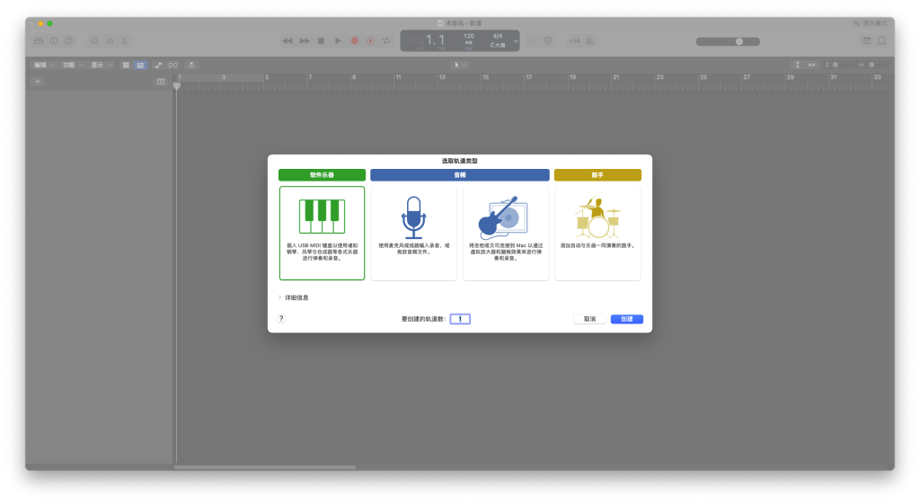Click the Fast Forward transport button

pyautogui.click(x=305, y=41)
